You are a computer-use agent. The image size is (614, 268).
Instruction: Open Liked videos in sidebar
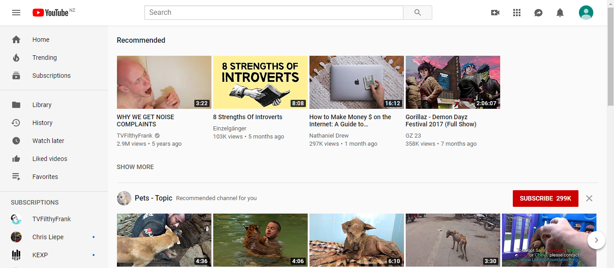(x=49, y=159)
